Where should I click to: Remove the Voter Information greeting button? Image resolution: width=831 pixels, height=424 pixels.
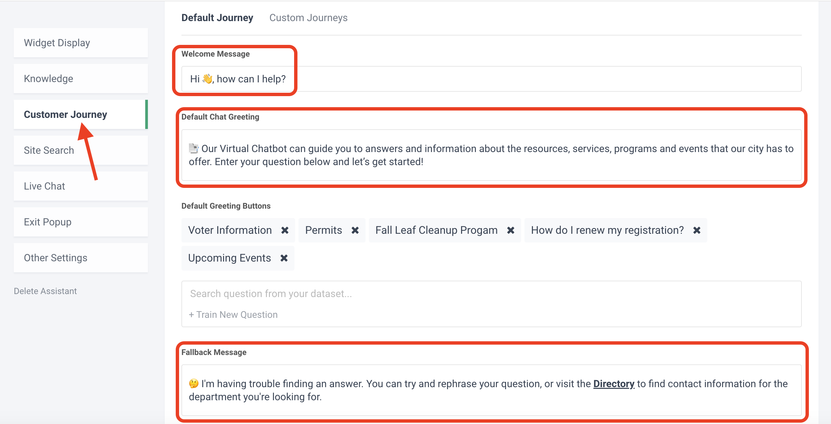coord(285,230)
